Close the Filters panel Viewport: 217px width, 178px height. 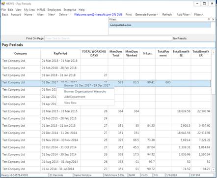[213, 19]
